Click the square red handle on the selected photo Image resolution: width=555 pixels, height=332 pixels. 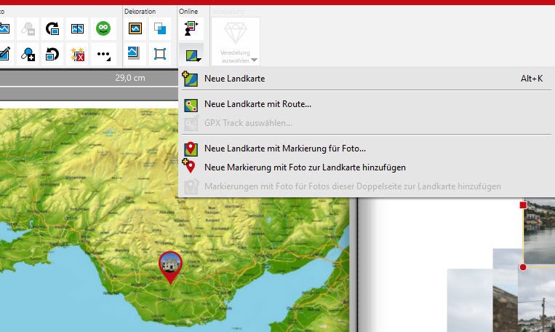(x=523, y=205)
